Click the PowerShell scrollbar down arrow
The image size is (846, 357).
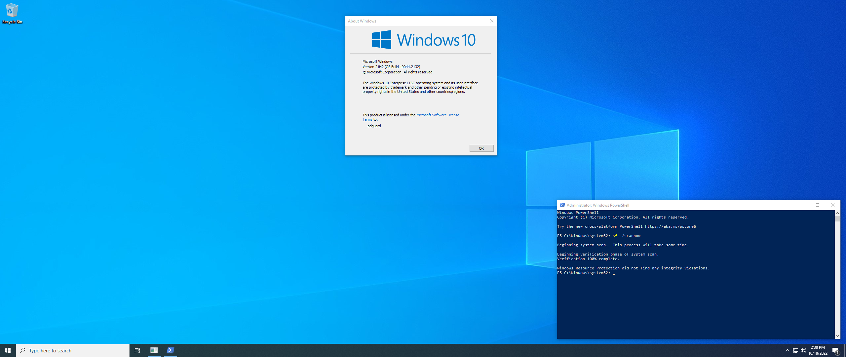point(837,336)
